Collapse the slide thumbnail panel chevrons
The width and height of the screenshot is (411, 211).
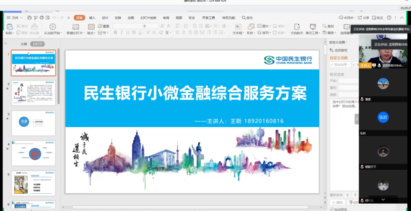pyautogui.click(x=6, y=44)
